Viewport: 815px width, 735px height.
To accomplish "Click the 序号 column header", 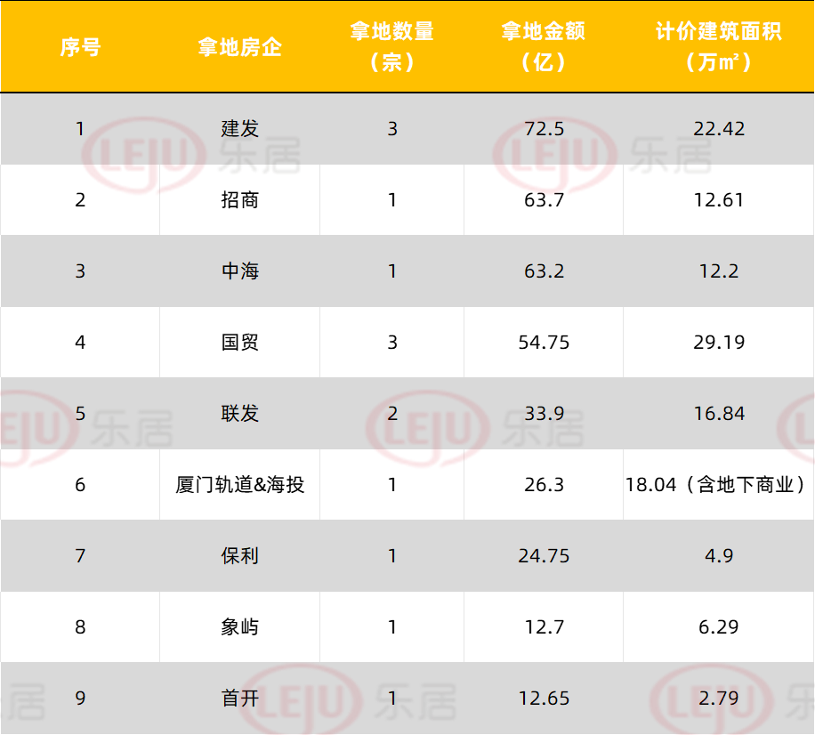I will pyautogui.click(x=80, y=47).
